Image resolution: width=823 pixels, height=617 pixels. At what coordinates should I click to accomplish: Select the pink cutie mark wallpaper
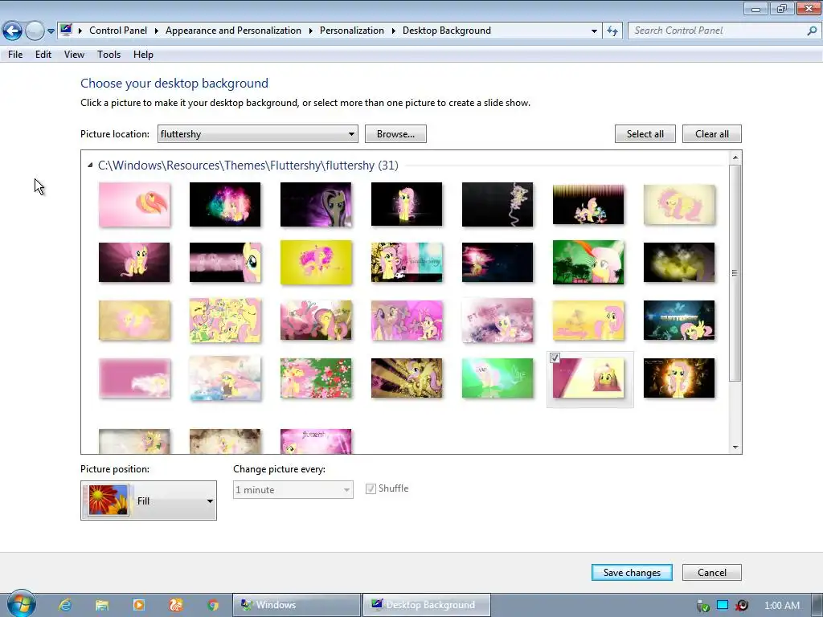[x=134, y=205]
